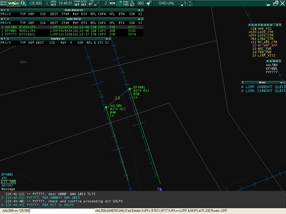The height and width of the screenshot is (214, 286).
Task: Click the command line input field
Action: [x=62, y=211]
